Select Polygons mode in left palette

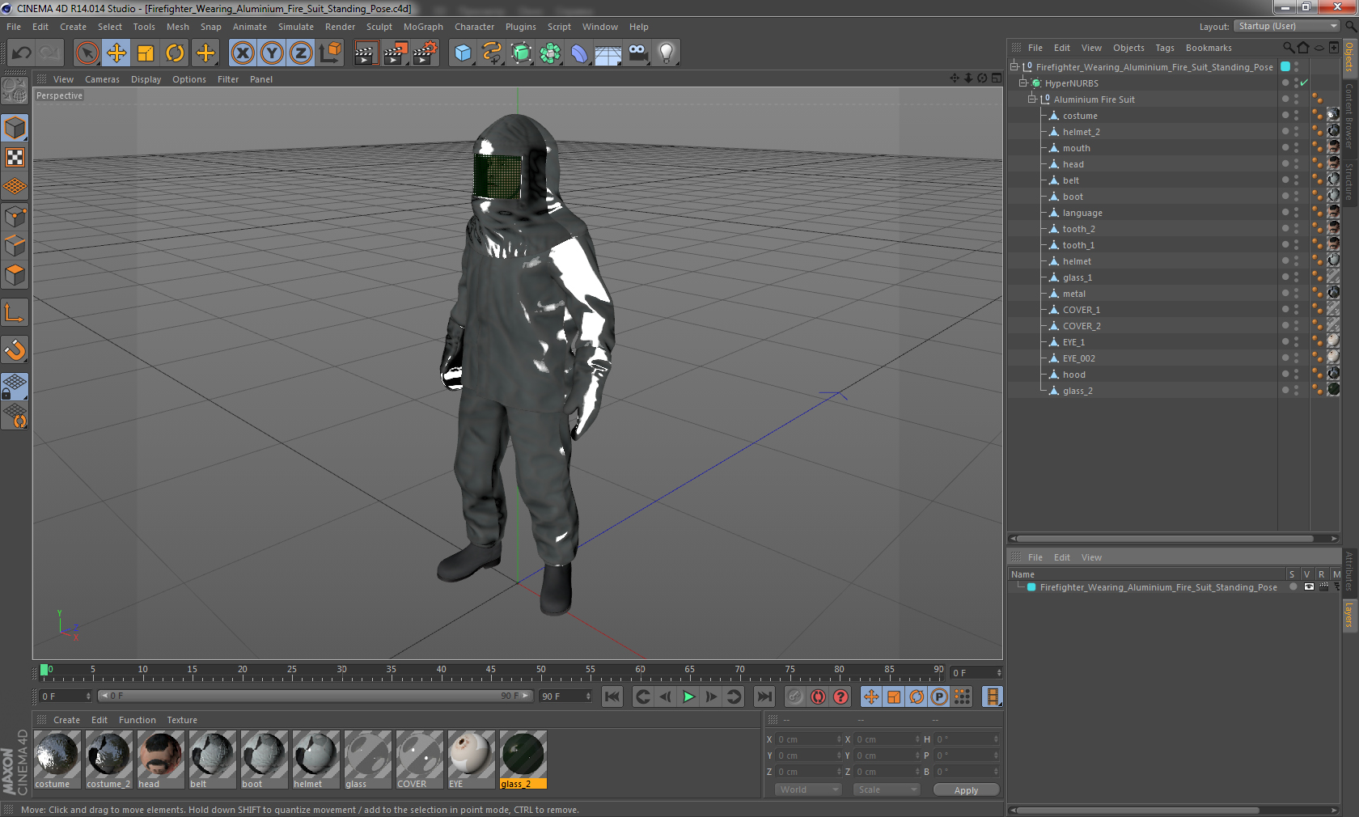tap(15, 275)
